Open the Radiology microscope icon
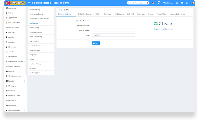 pyautogui.click(x=6, y=42)
